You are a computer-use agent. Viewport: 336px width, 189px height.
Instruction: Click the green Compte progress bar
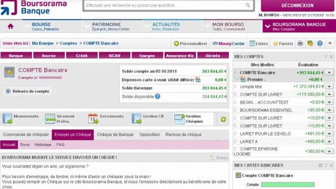(x=288, y=184)
